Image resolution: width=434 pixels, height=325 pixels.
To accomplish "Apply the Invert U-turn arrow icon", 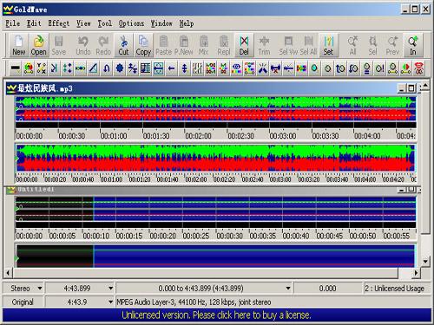I will [x=107, y=68].
